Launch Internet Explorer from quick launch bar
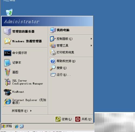 (x=16, y=126)
